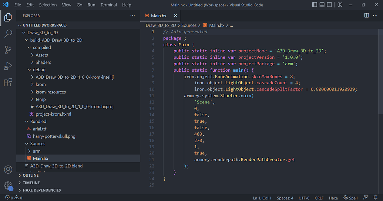Collapse the debug folder

point(78,69)
